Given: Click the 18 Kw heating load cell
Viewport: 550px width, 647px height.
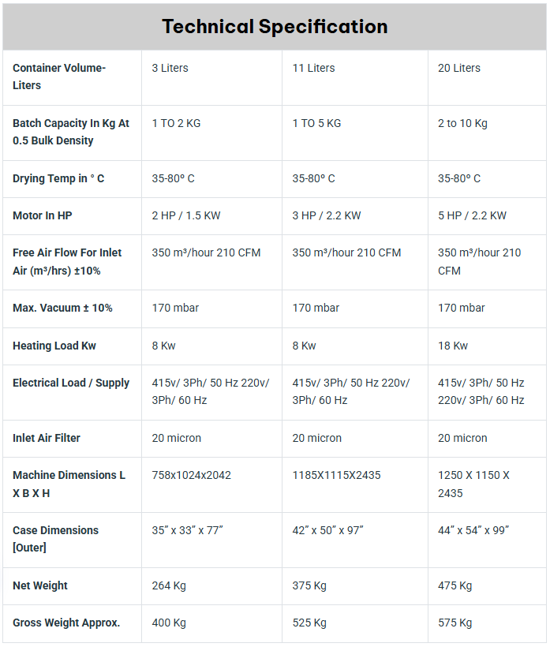Looking at the screenshot, I should (x=453, y=346).
